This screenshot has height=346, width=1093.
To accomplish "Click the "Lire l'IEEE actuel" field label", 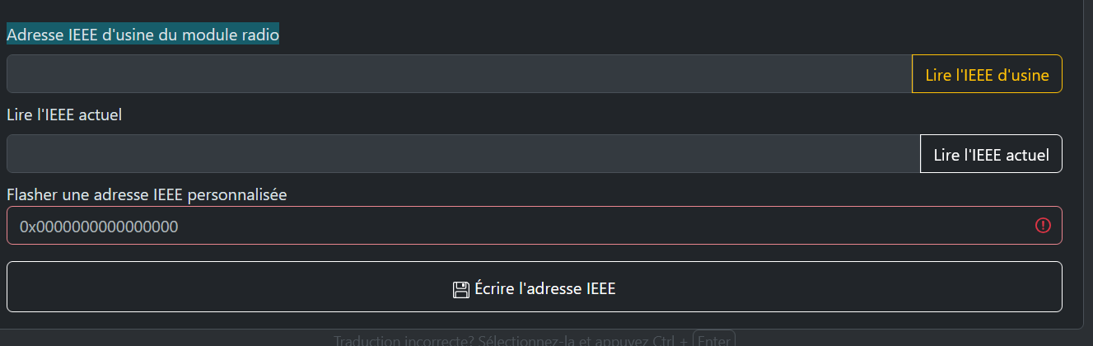I will [64, 115].
